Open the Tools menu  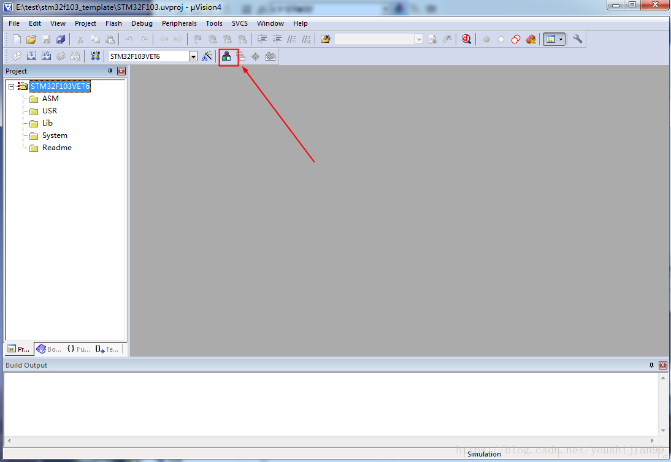tap(214, 23)
